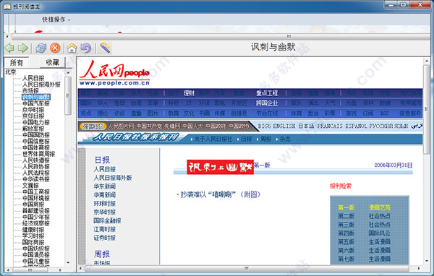Open the 快捷操作 dropdown menu

pos(56,20)
